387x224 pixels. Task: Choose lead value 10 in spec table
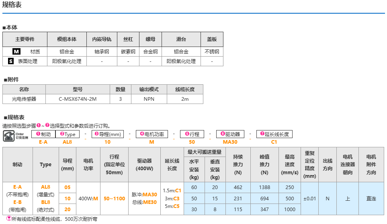pos(67,199)
